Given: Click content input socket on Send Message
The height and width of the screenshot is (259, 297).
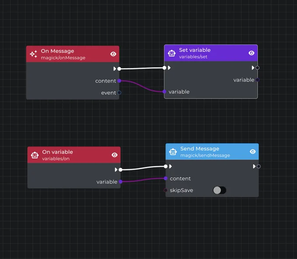Looking at the screenshot, I should tap(166, 178).
